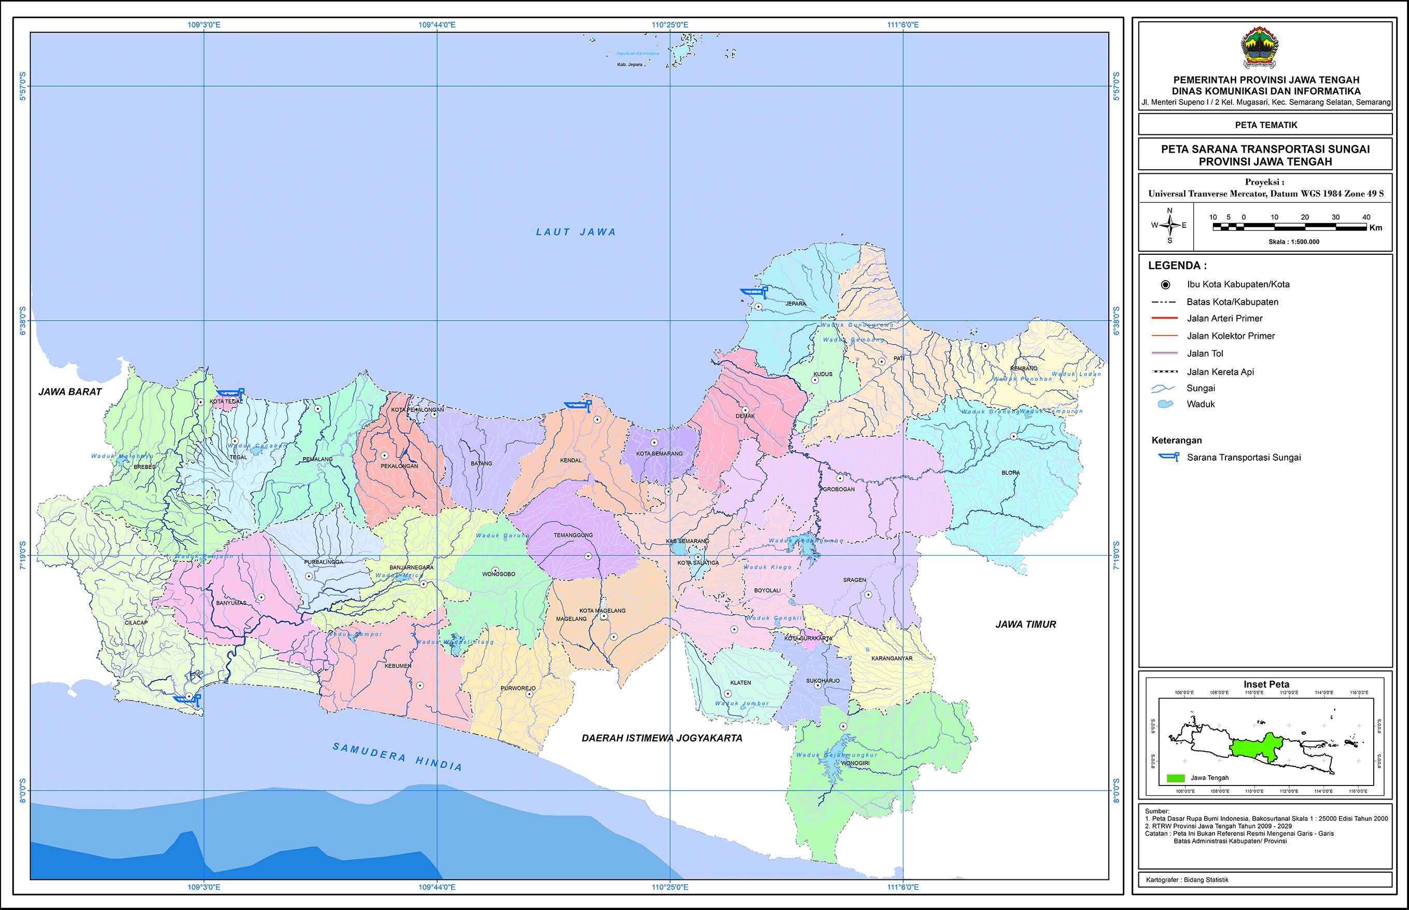Click the Jalan Arteri Primer red line

[1165, 318]
